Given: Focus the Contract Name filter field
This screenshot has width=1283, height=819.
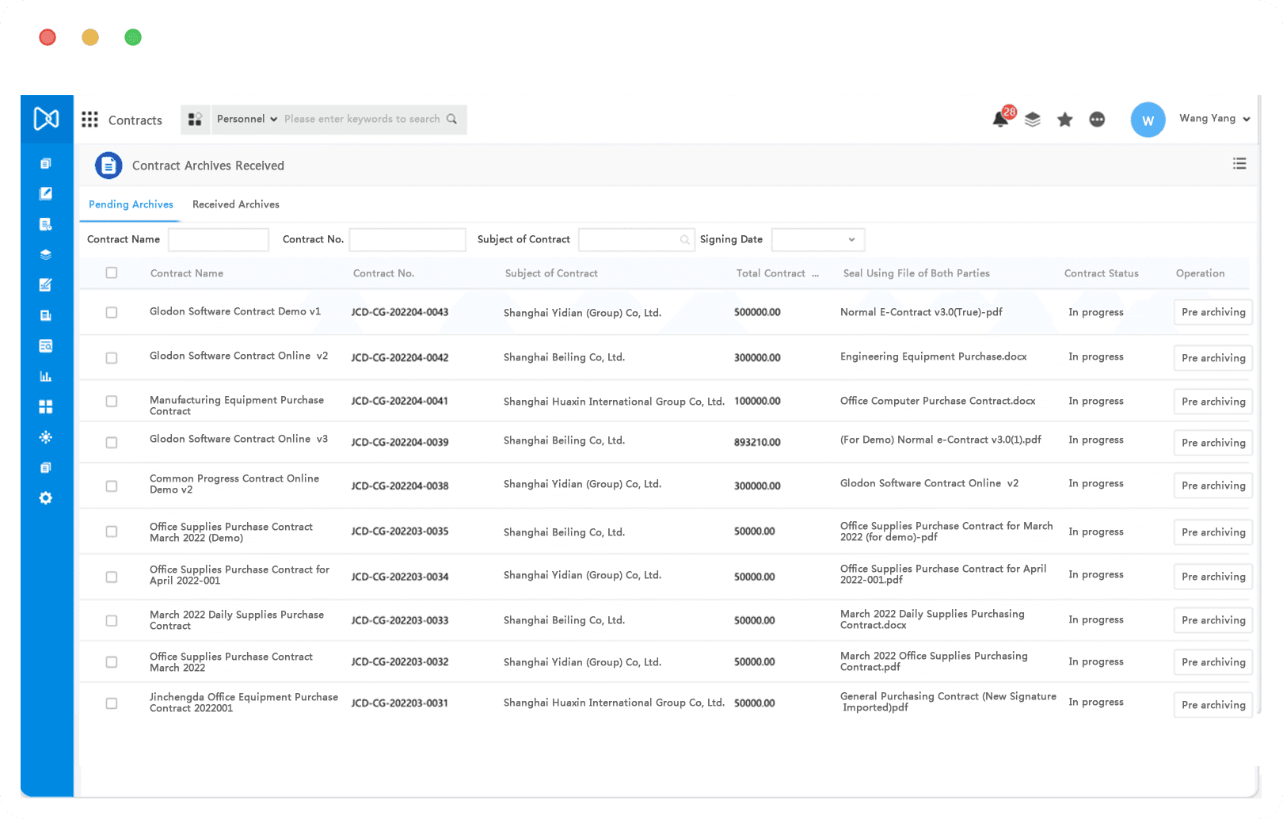Looking at the screenshot, I should [219, 239].
